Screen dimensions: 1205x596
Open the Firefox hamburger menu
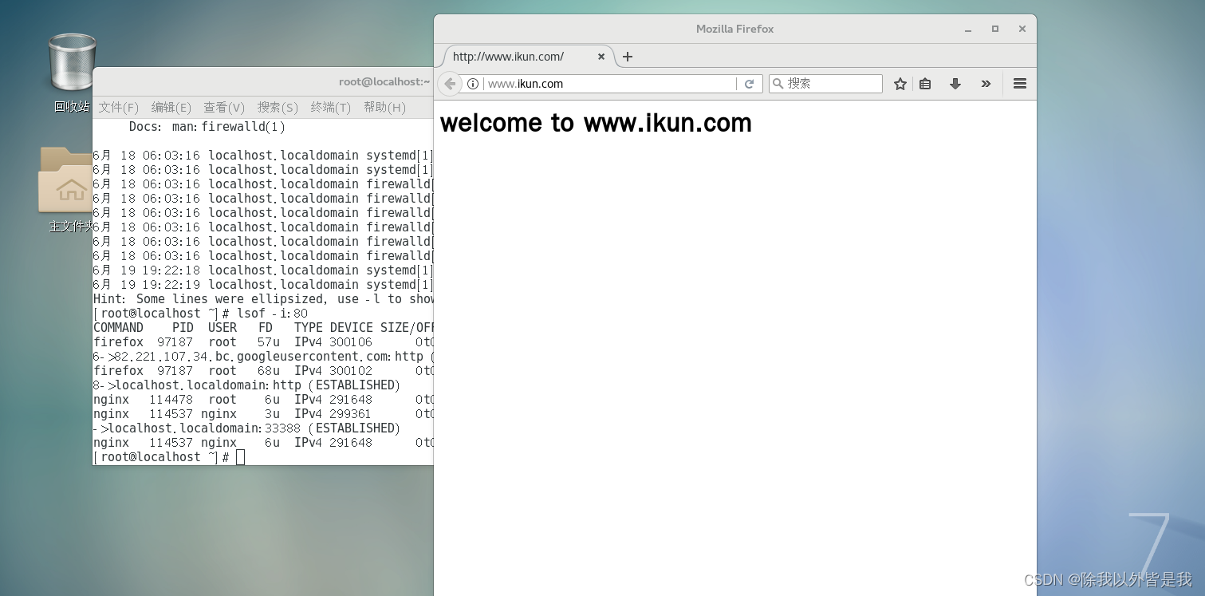(1020, 84)
